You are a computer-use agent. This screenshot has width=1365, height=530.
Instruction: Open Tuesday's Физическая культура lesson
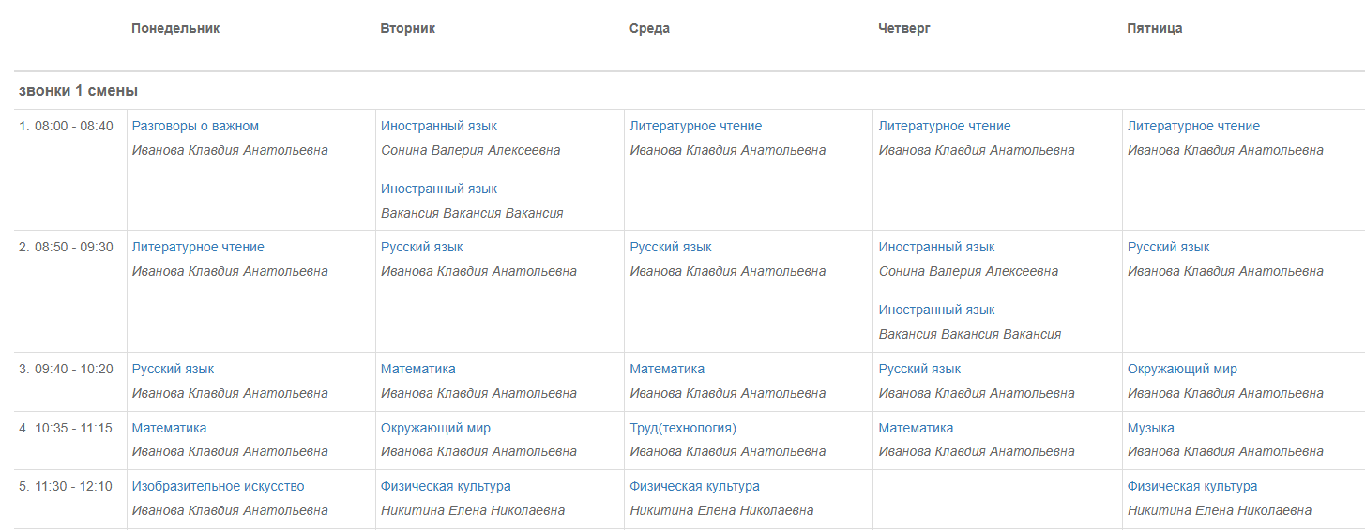tap(446, 486)
